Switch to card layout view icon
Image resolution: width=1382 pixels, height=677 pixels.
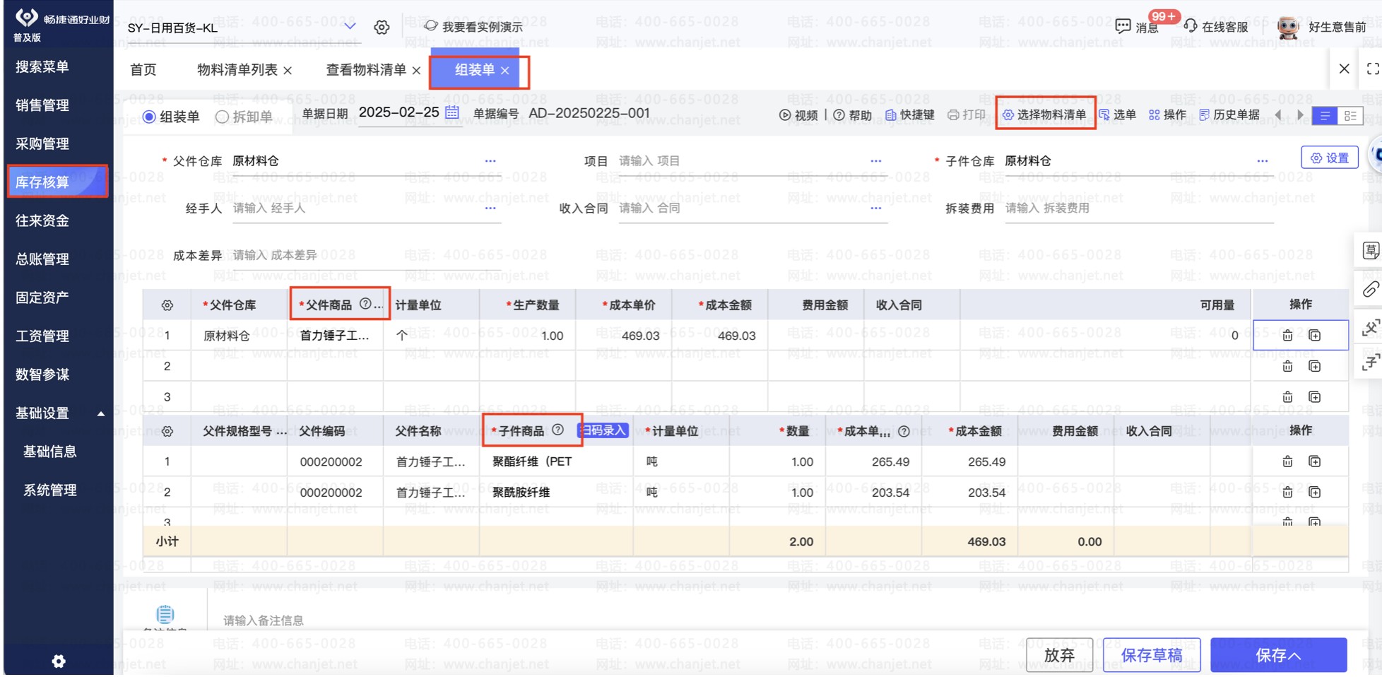[1350, 115]
